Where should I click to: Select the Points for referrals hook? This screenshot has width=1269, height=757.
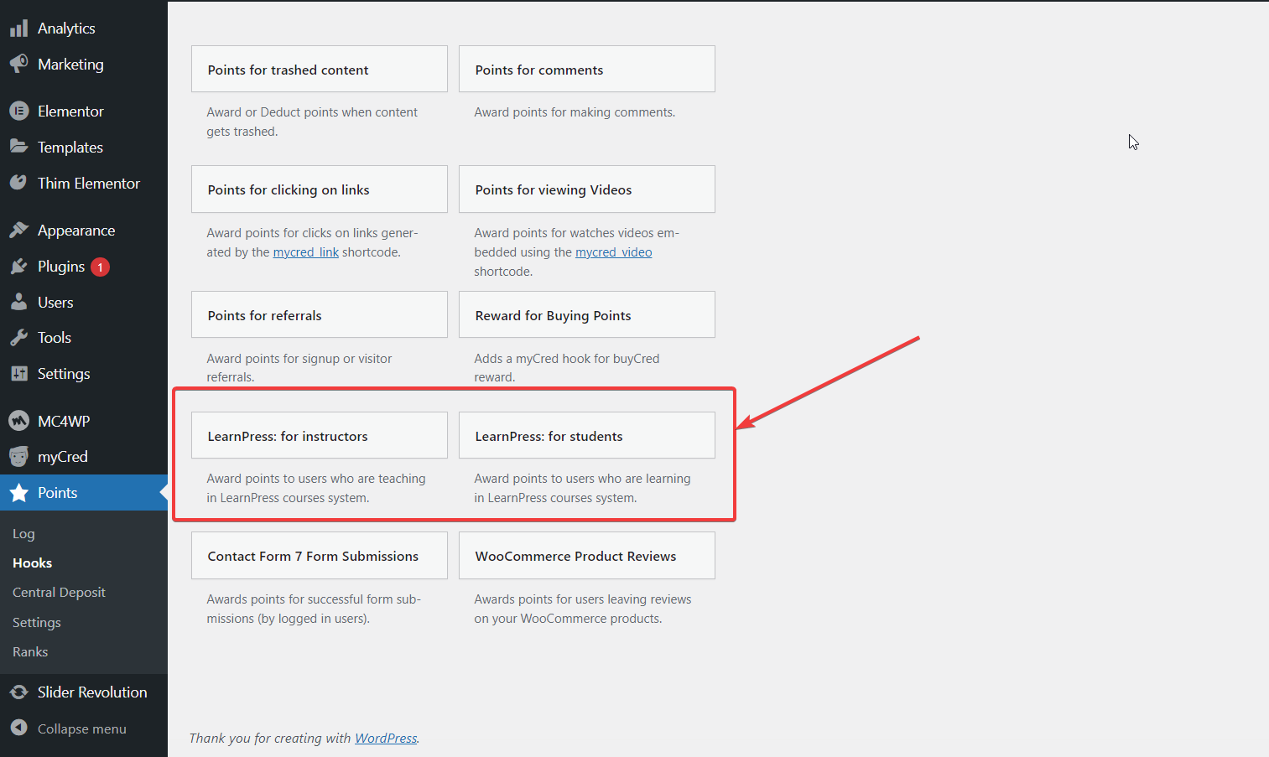click(x=320, y=315)
